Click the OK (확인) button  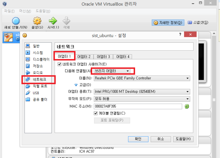[x=138, y=139]
